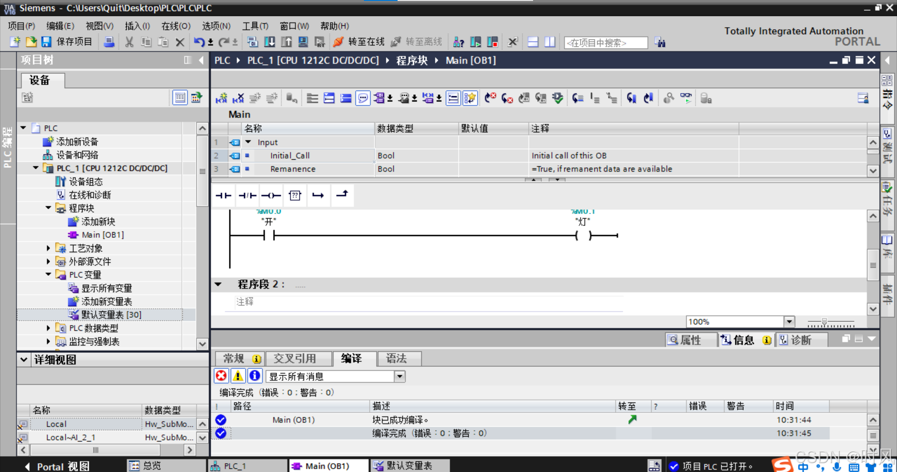
Task: Open 编辑(E) menu
Action: pyautogui.click(x=60, y=26)
